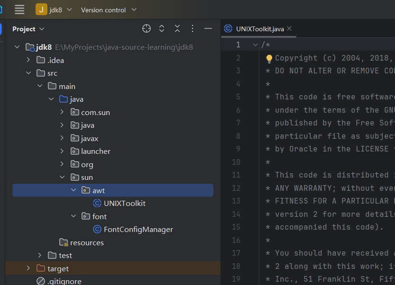Image resolution: width=395 pixels, height=285 pixels.
Task: Click the Select Opened File crosshair icon
Action: (x=147, y=29)
